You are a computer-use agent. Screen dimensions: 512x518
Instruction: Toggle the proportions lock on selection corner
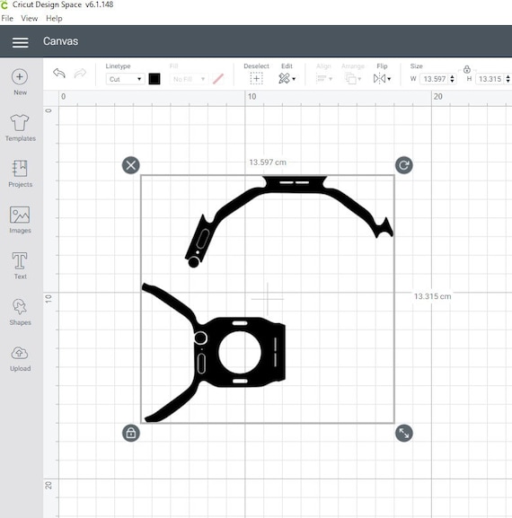131,433
